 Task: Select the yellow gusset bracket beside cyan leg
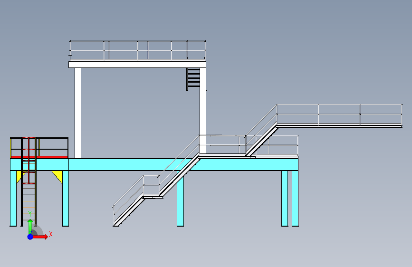click(58, 176)
